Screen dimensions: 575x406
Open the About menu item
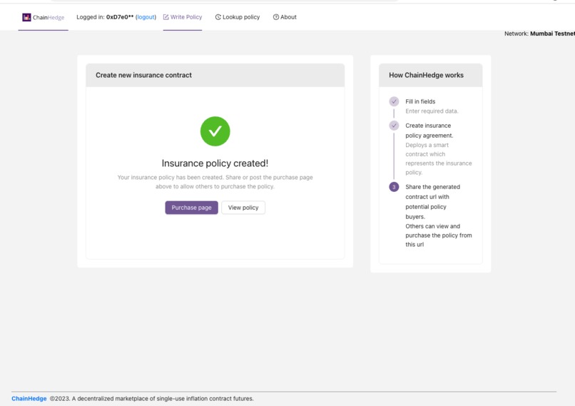[285, 17]
